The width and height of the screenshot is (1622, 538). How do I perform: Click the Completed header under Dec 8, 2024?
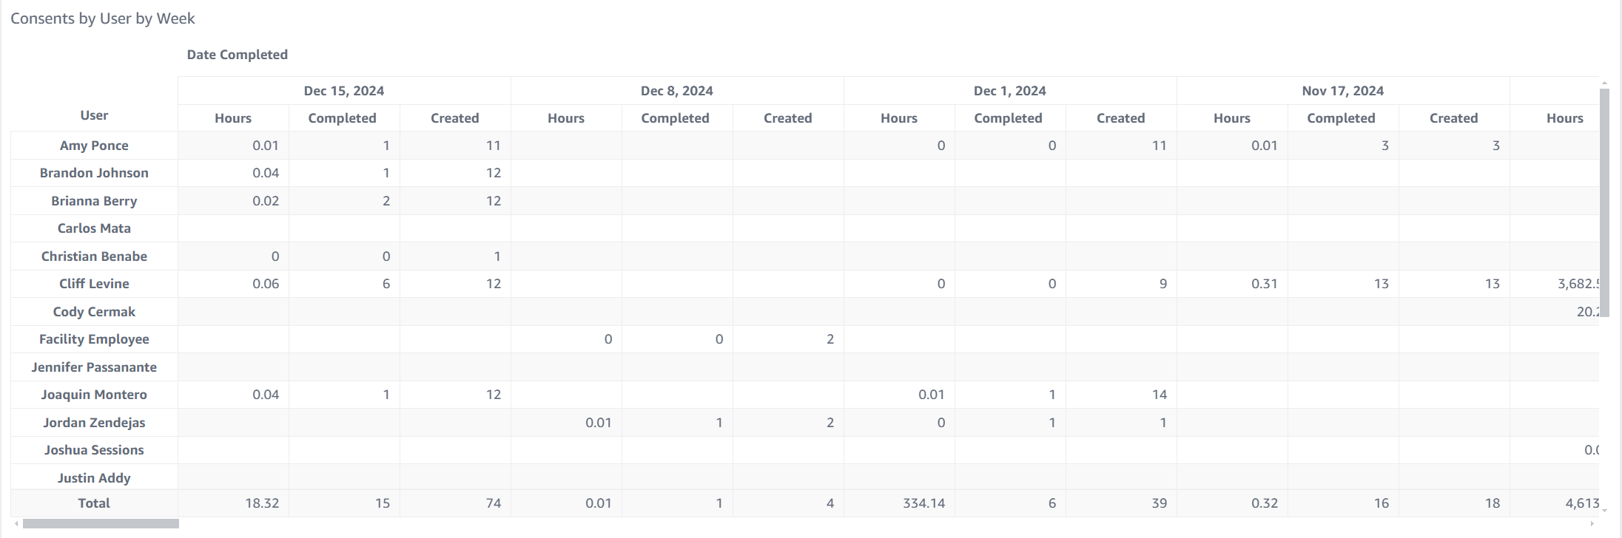[675, 118]
